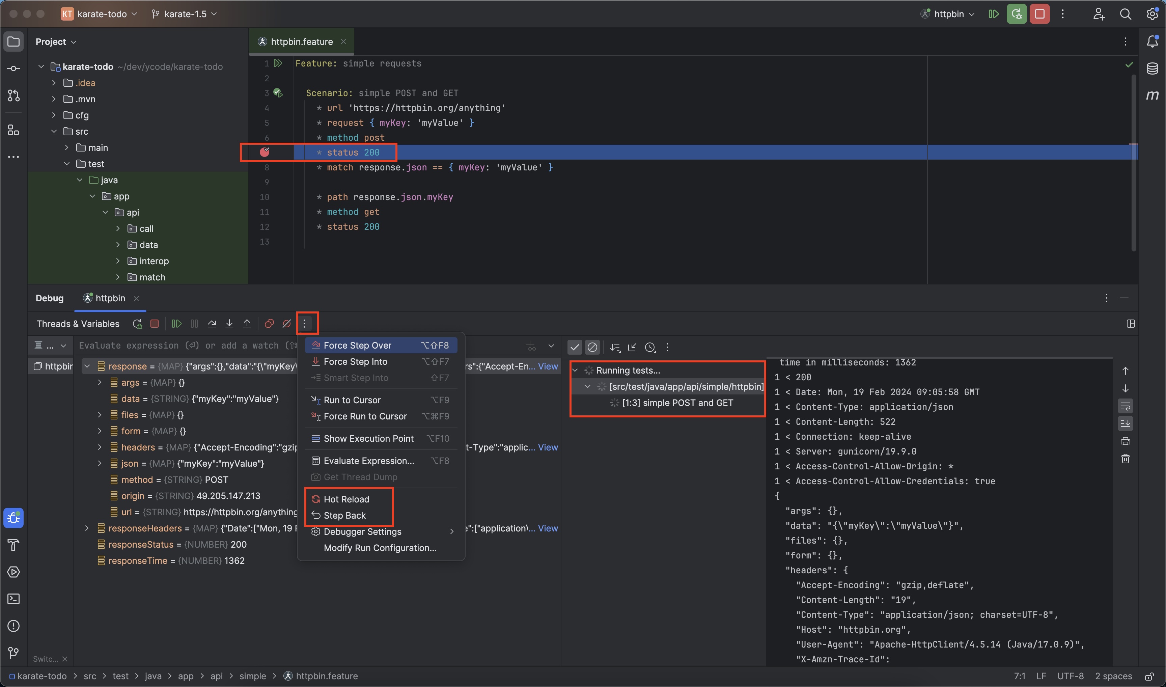Viewport: 1166px width, 687px height.
Task: Clear the debug console output
Action: point(1126,458)
